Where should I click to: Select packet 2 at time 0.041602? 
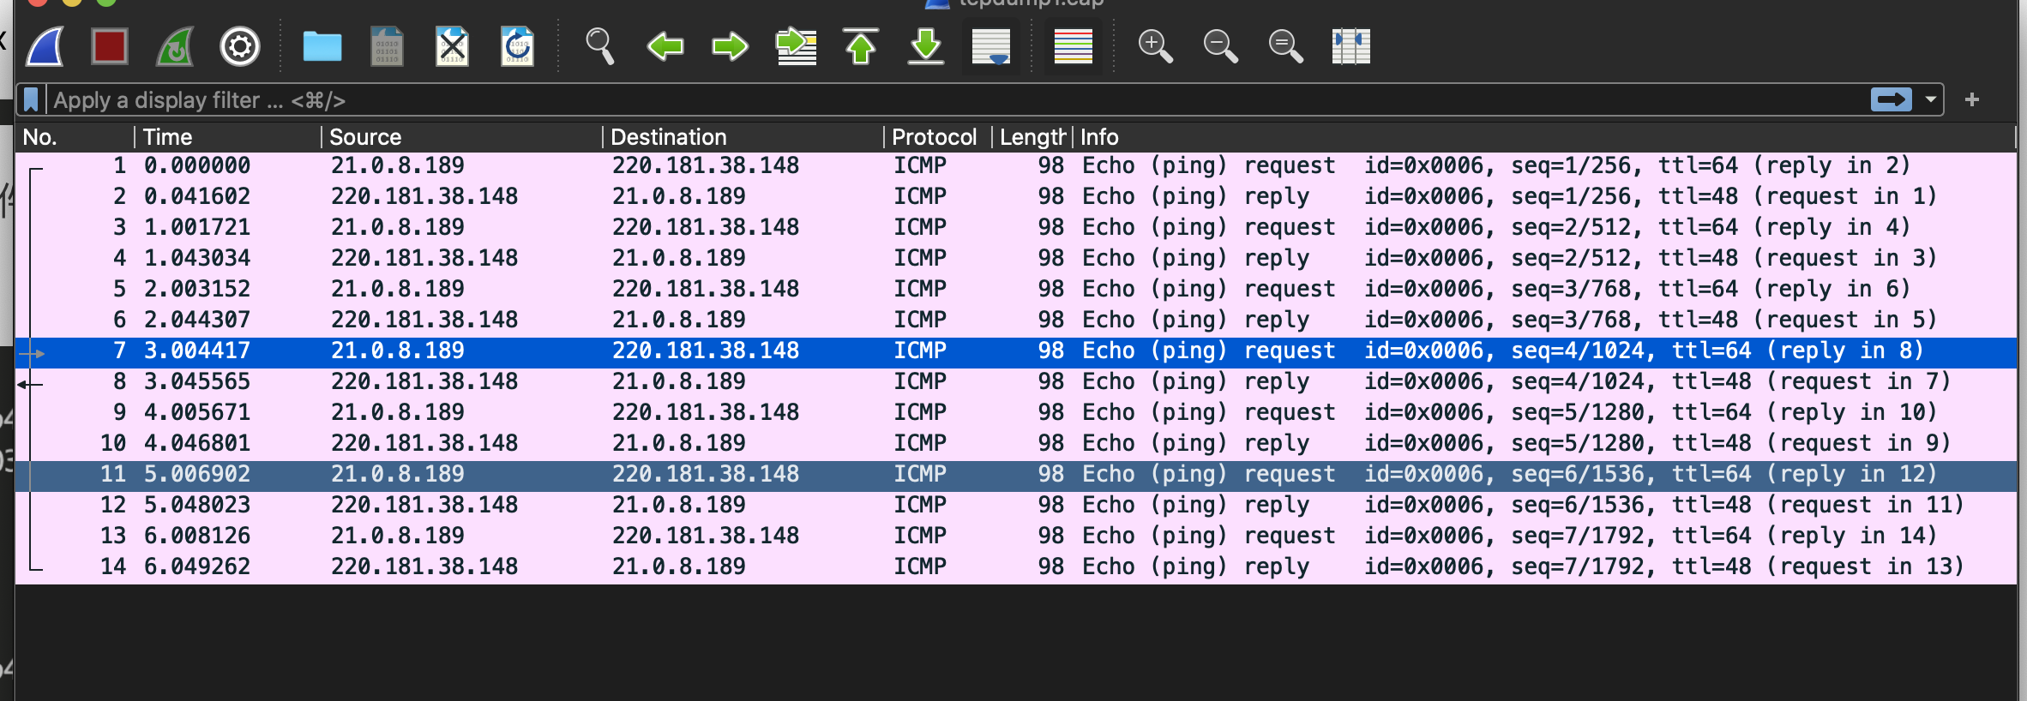tap(1015, 196)
